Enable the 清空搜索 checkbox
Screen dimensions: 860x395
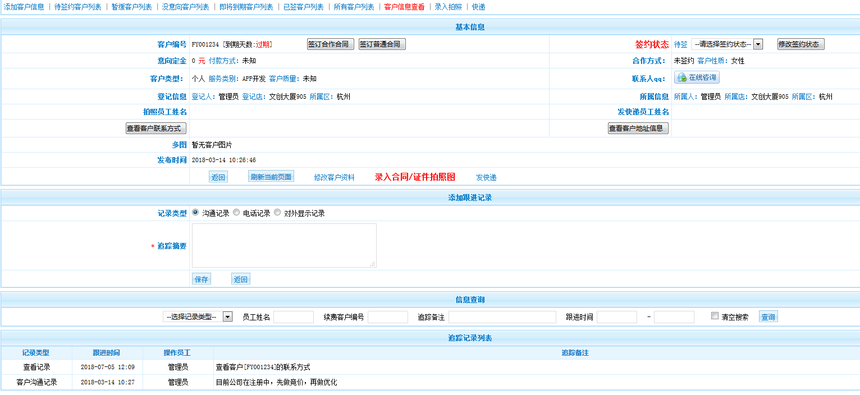coord(715,316)
